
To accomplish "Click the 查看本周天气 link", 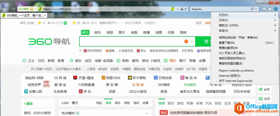I will click(x=109, y=23).
